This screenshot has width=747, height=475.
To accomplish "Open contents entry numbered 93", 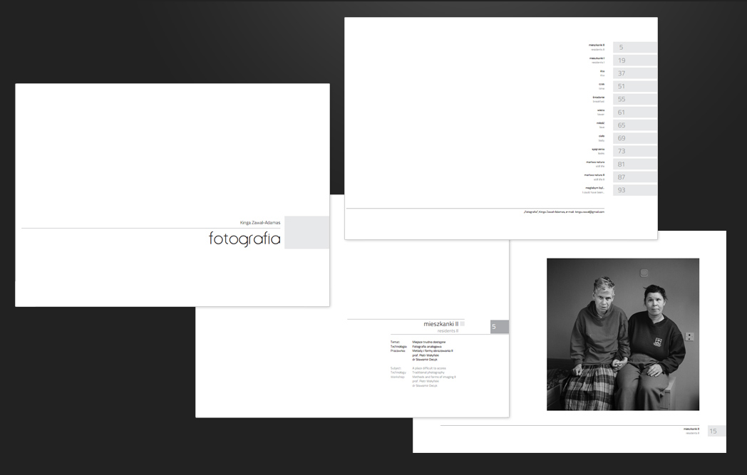I will [x=634, y=190].
